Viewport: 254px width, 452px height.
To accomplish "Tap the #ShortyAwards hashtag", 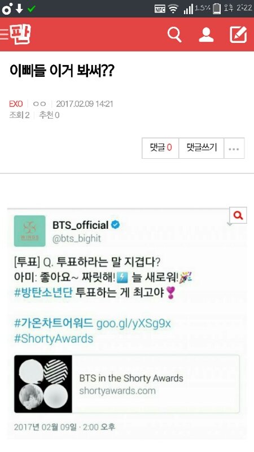I will [x=54, y=338].
